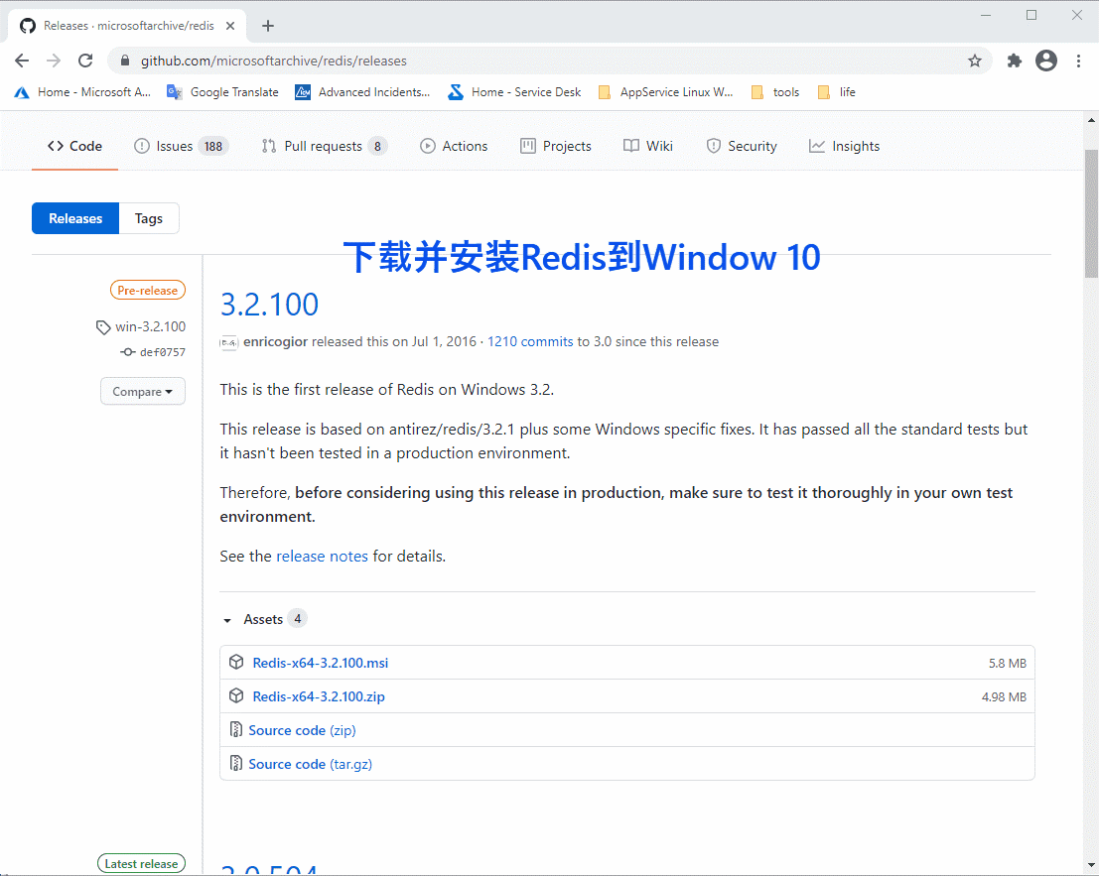1099x876 pixels.
Task: Click the padlock site info icon
Action: coord(125,61)
